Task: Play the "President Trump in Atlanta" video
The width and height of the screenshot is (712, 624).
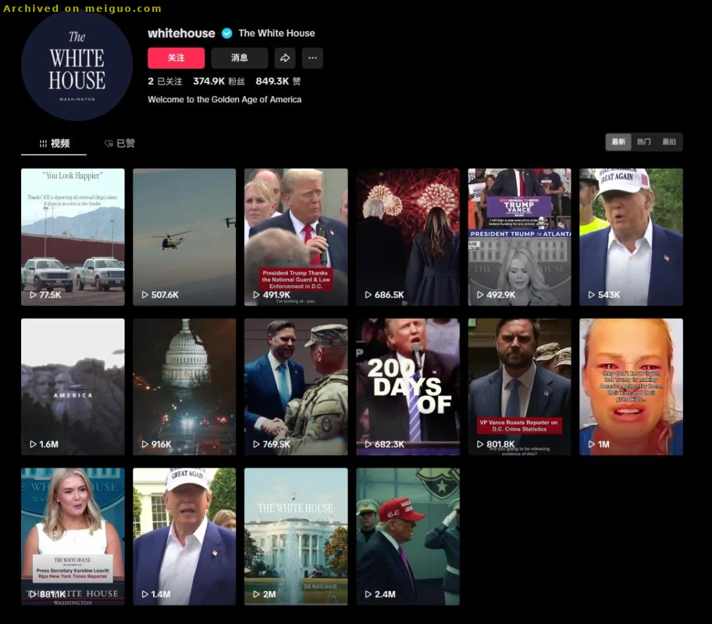Action: [519, 237]
